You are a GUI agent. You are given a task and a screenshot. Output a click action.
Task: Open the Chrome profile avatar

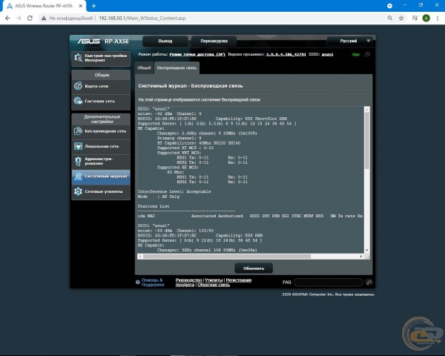pyautogui.click(x=426, y=18)
